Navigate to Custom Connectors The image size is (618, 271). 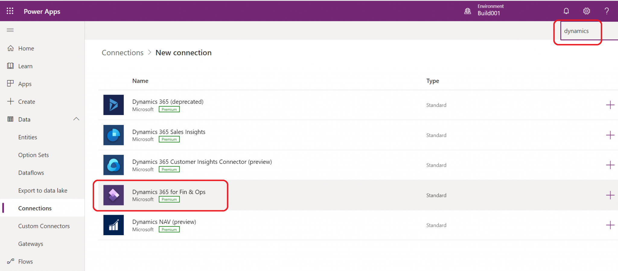pyautogui.click(x=44, y=226)
